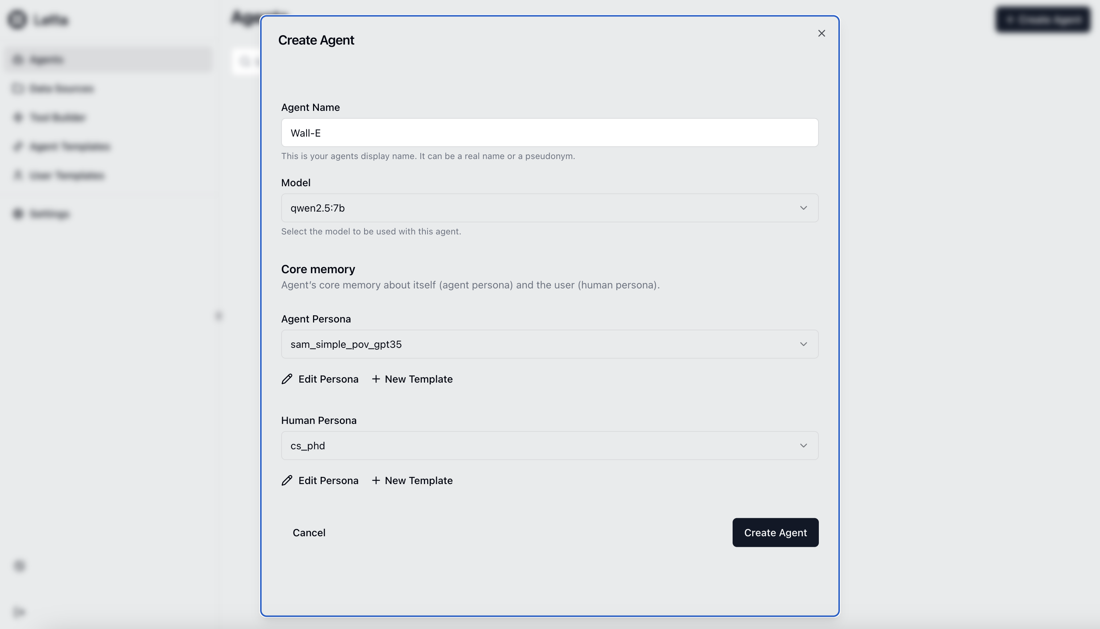
Task: Focus the Agent Name field containing Wall-E
Action: (549, 133)
